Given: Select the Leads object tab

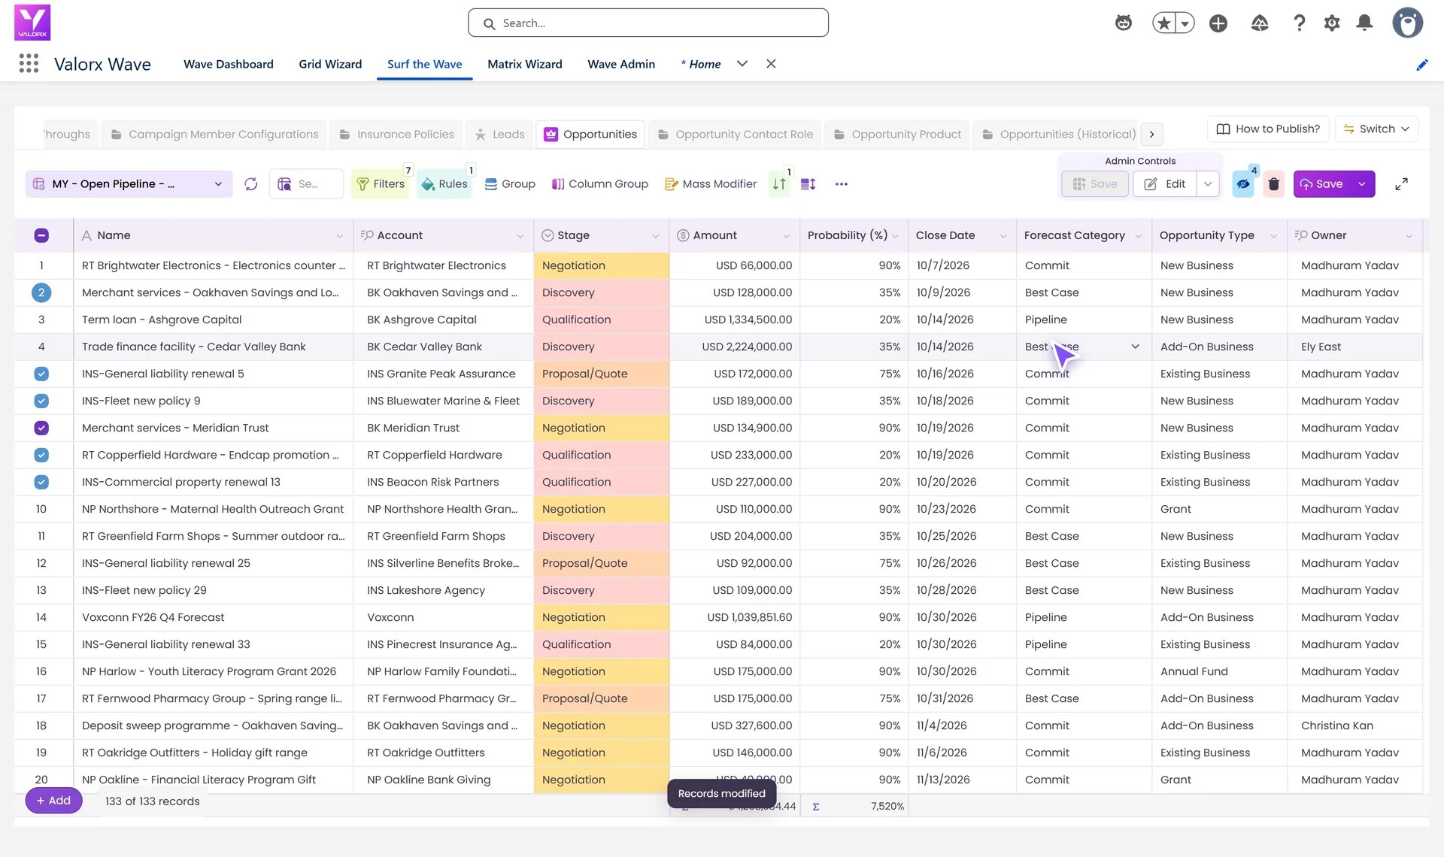Looking at the screenshot, I should (499, 135).
